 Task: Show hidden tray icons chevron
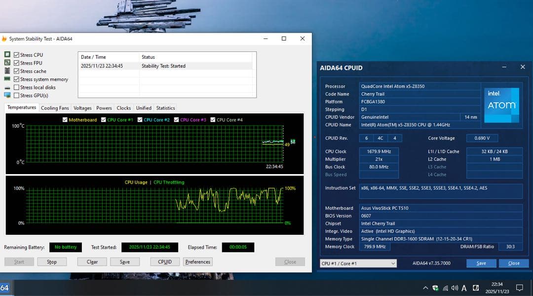click(x=425, y=288)
